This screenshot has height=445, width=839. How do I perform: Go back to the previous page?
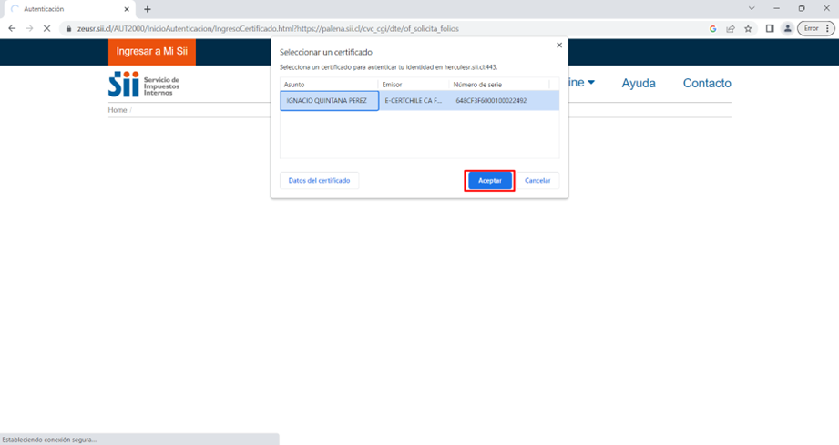[12, 28]
